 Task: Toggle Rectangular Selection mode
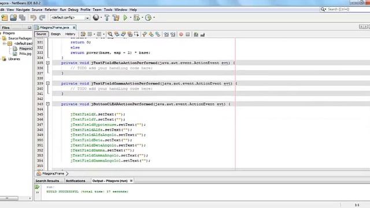(136, 35)
